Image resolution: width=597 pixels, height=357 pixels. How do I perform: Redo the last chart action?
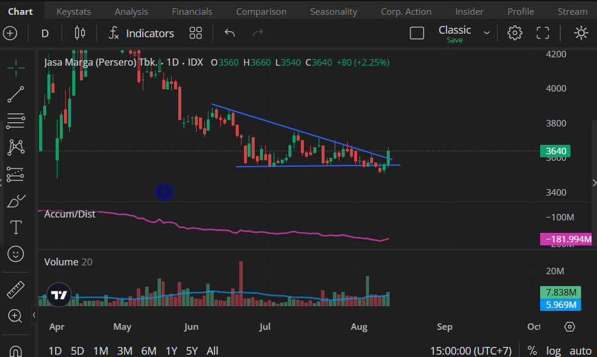tap(258, 33)
